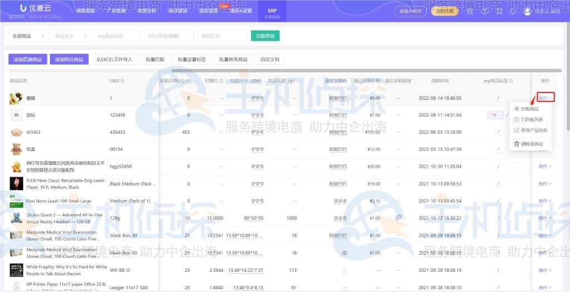Edit erp tag pencil for 纸盒 row
Screen dimensions: 570x292
point(498,149)
